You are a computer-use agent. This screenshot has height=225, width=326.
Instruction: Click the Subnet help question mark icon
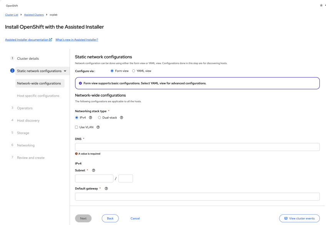coord(93,170)
